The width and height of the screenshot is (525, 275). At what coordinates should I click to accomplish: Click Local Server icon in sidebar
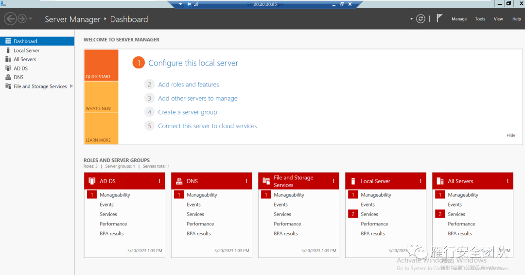(8, 50)
